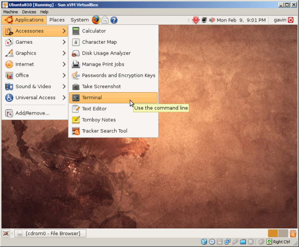Click the red power shutdown icon

[x=291, y=20]
